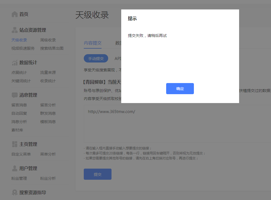Screen dimensions: 271x200
Task: Open 素材库 page
Action: pyautogui.click(x=17, y=130)
